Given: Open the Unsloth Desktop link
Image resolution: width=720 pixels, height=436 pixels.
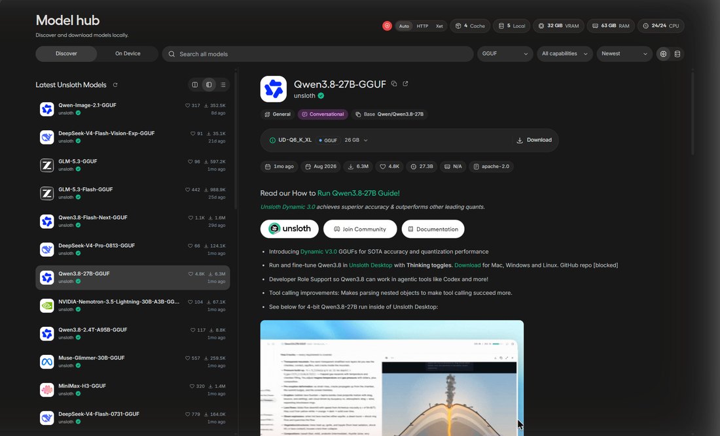Looking at the screenshot, I should 370,265.
